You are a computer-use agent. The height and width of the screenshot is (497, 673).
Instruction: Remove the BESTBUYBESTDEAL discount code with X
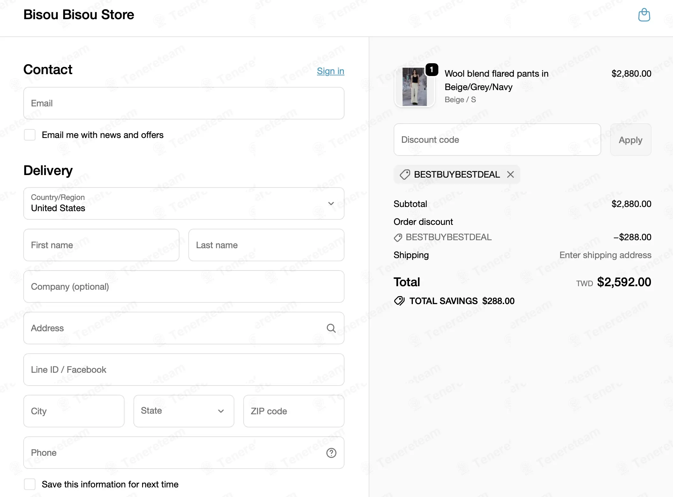click(x=510, y=174)
